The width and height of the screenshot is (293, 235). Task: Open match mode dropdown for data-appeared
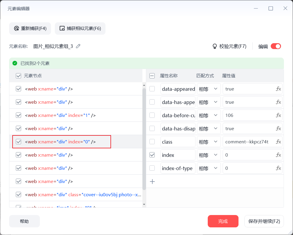coord(209,89)
